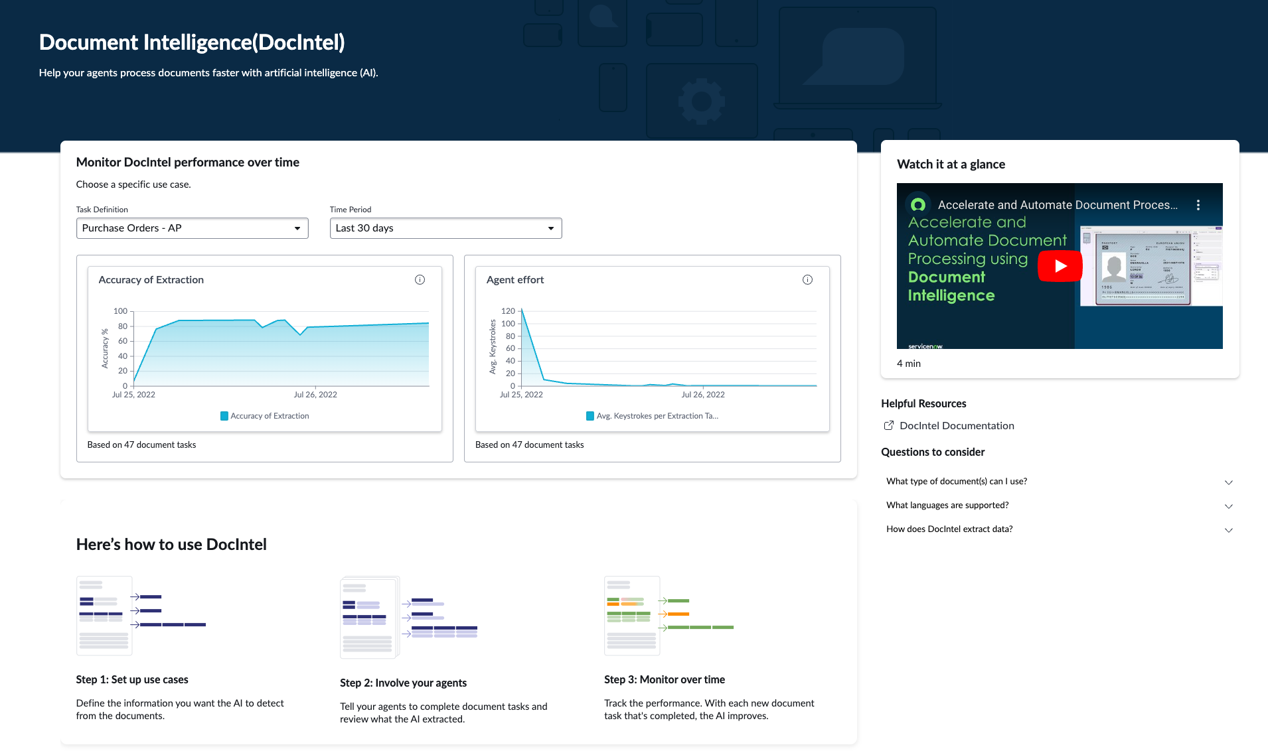Click the Accuracy of Extraction info icon

pos(420,280)
